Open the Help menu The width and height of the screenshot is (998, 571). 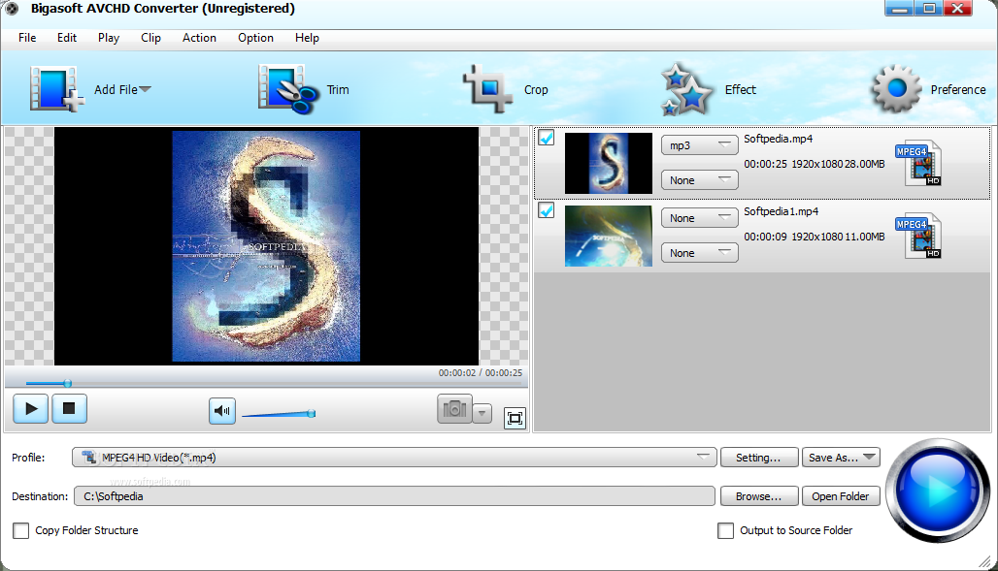(x=307, y=38)
